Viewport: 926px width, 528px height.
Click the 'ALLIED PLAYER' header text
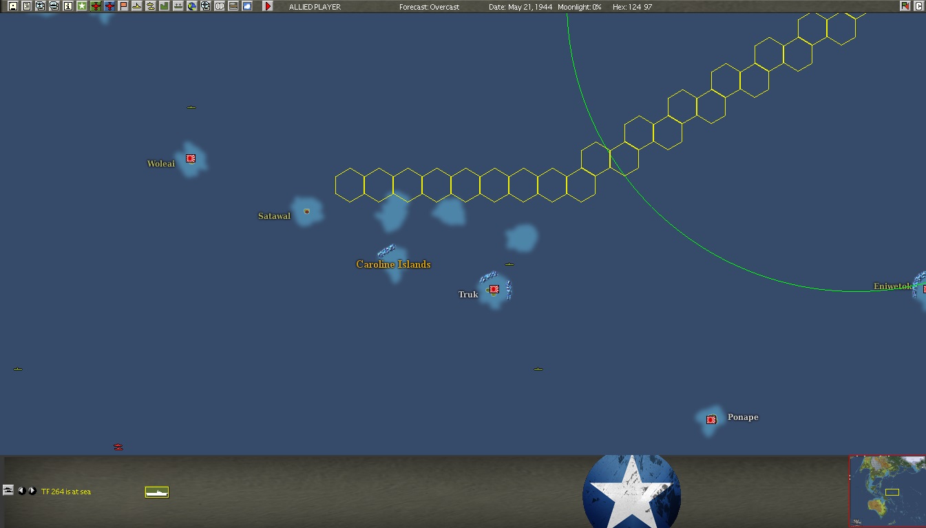[x=315, y=7]
